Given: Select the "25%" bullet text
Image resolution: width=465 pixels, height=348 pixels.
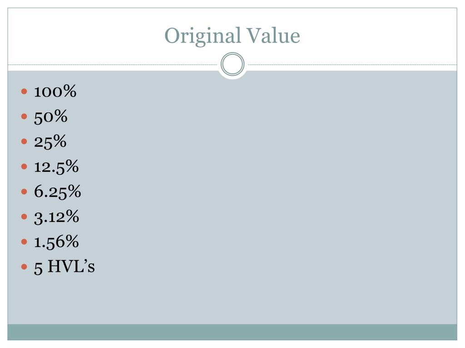Looking at the screenshot, I should point(50,142).
